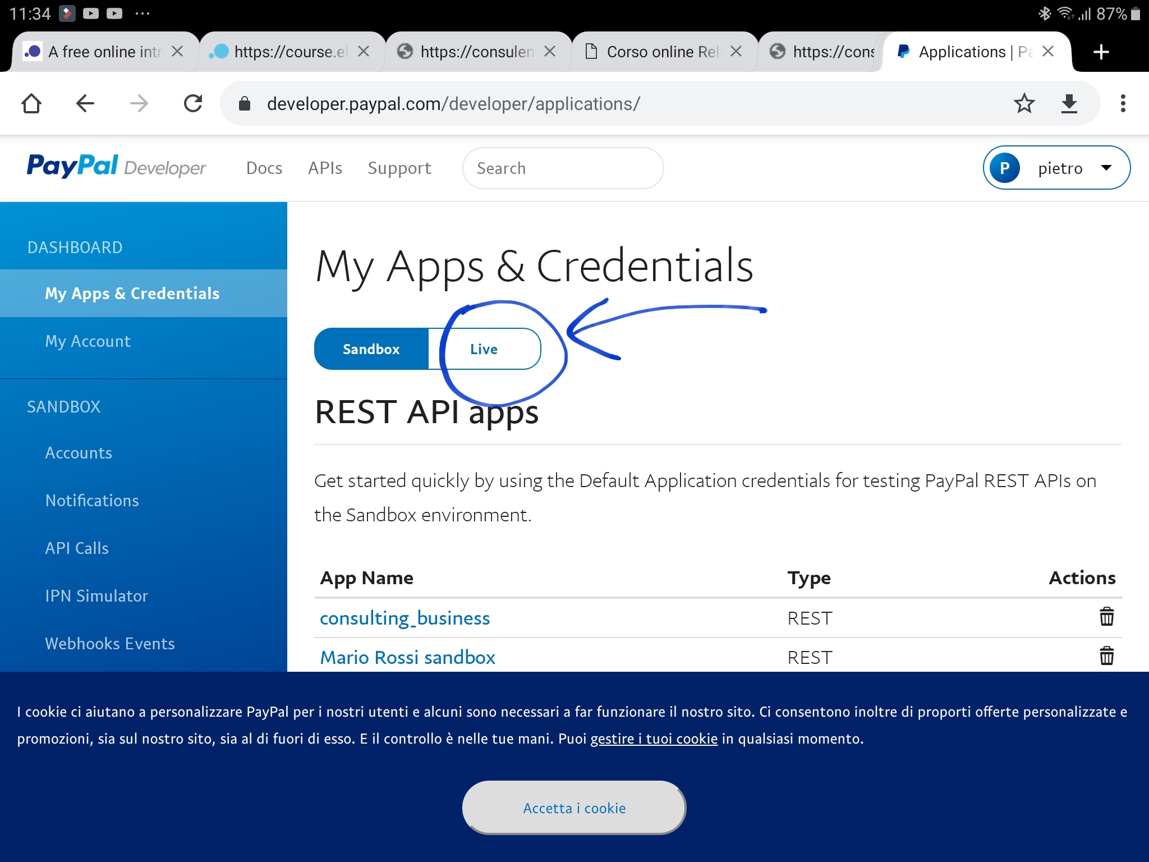1149x862 pixels.
Task: Open the Support menu
Action: [399, 168]
